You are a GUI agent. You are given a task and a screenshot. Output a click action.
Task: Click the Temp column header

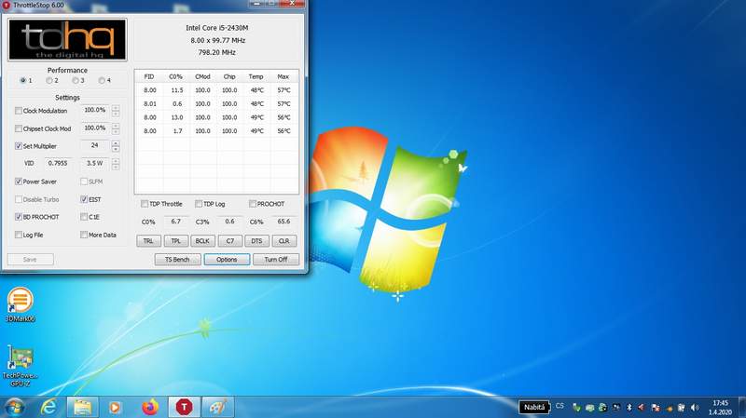[x=256, y=76]
